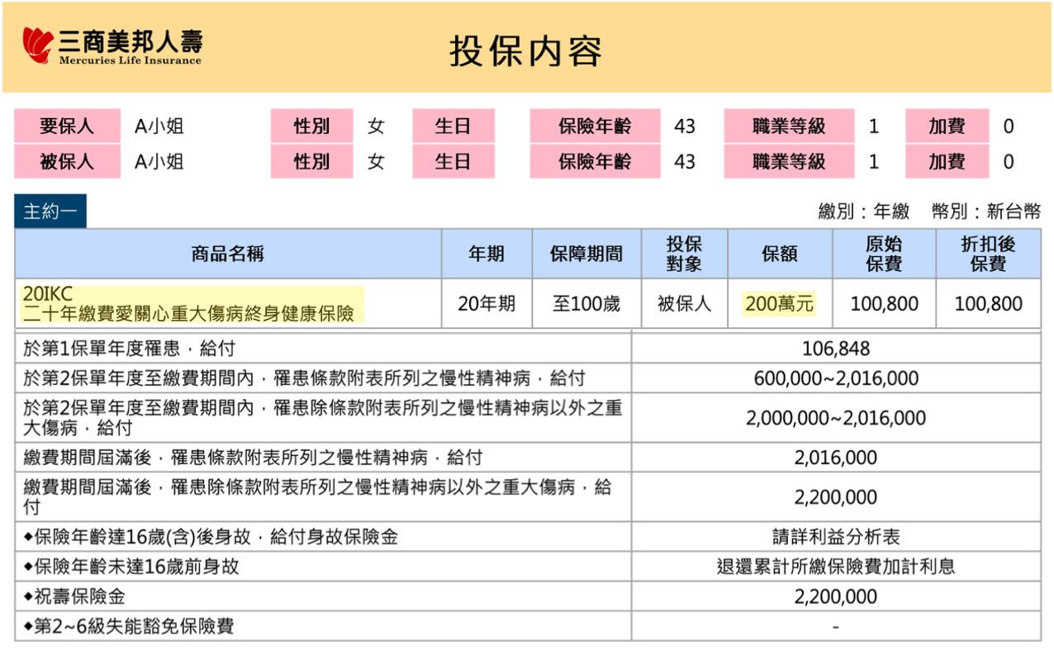Select the 被保人 label in the pink box
The width and height of the screenshot is (1054, 655).
pyautogui.click(x=67, y=162)
